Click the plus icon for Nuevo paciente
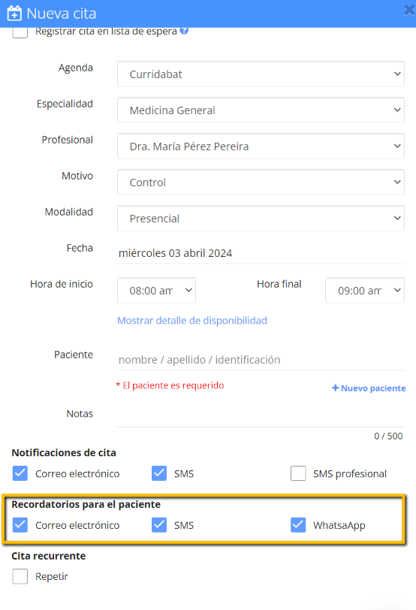This screenshot has width=416, height=610. [x=335, y=388]
